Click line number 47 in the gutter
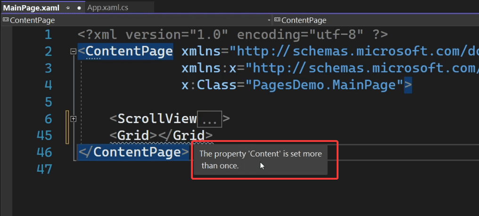Viewport: 479px width, 216px height. (x=44, y=169)
